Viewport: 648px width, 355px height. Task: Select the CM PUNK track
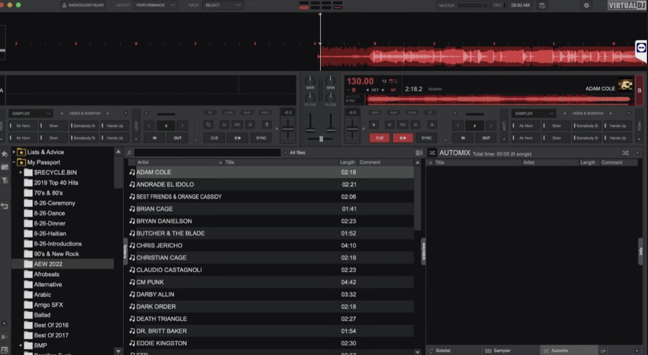click(271, 282)
